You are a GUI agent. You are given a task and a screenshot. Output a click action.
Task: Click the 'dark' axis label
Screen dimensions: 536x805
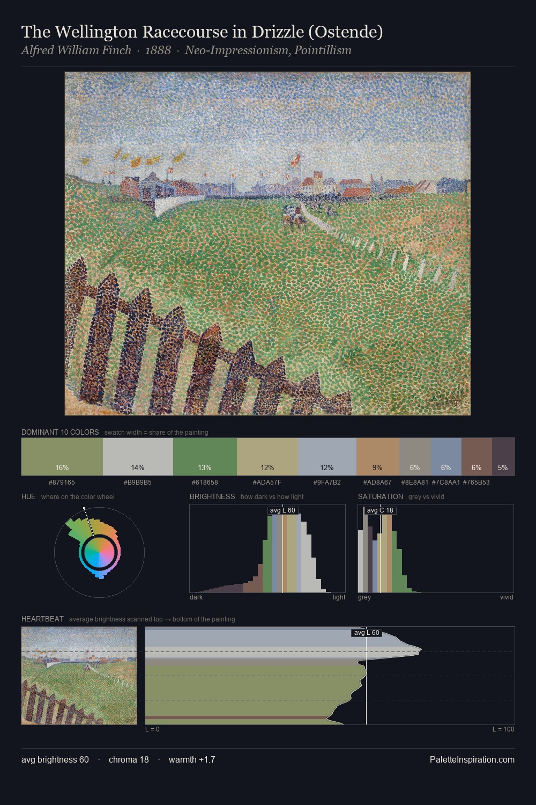196,597
